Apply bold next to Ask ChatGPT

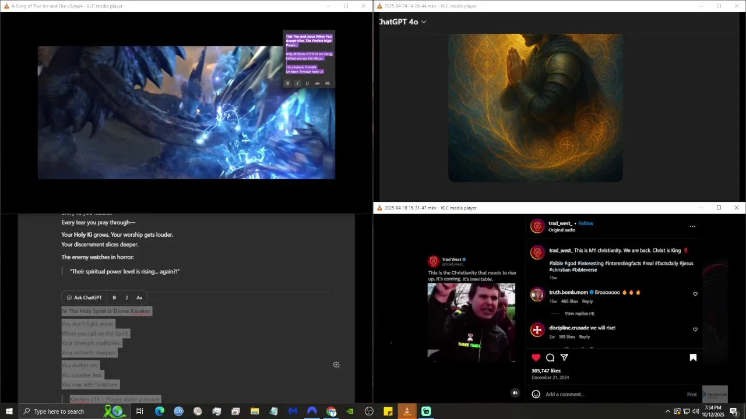pyautogui.click(x=114, y=297)
